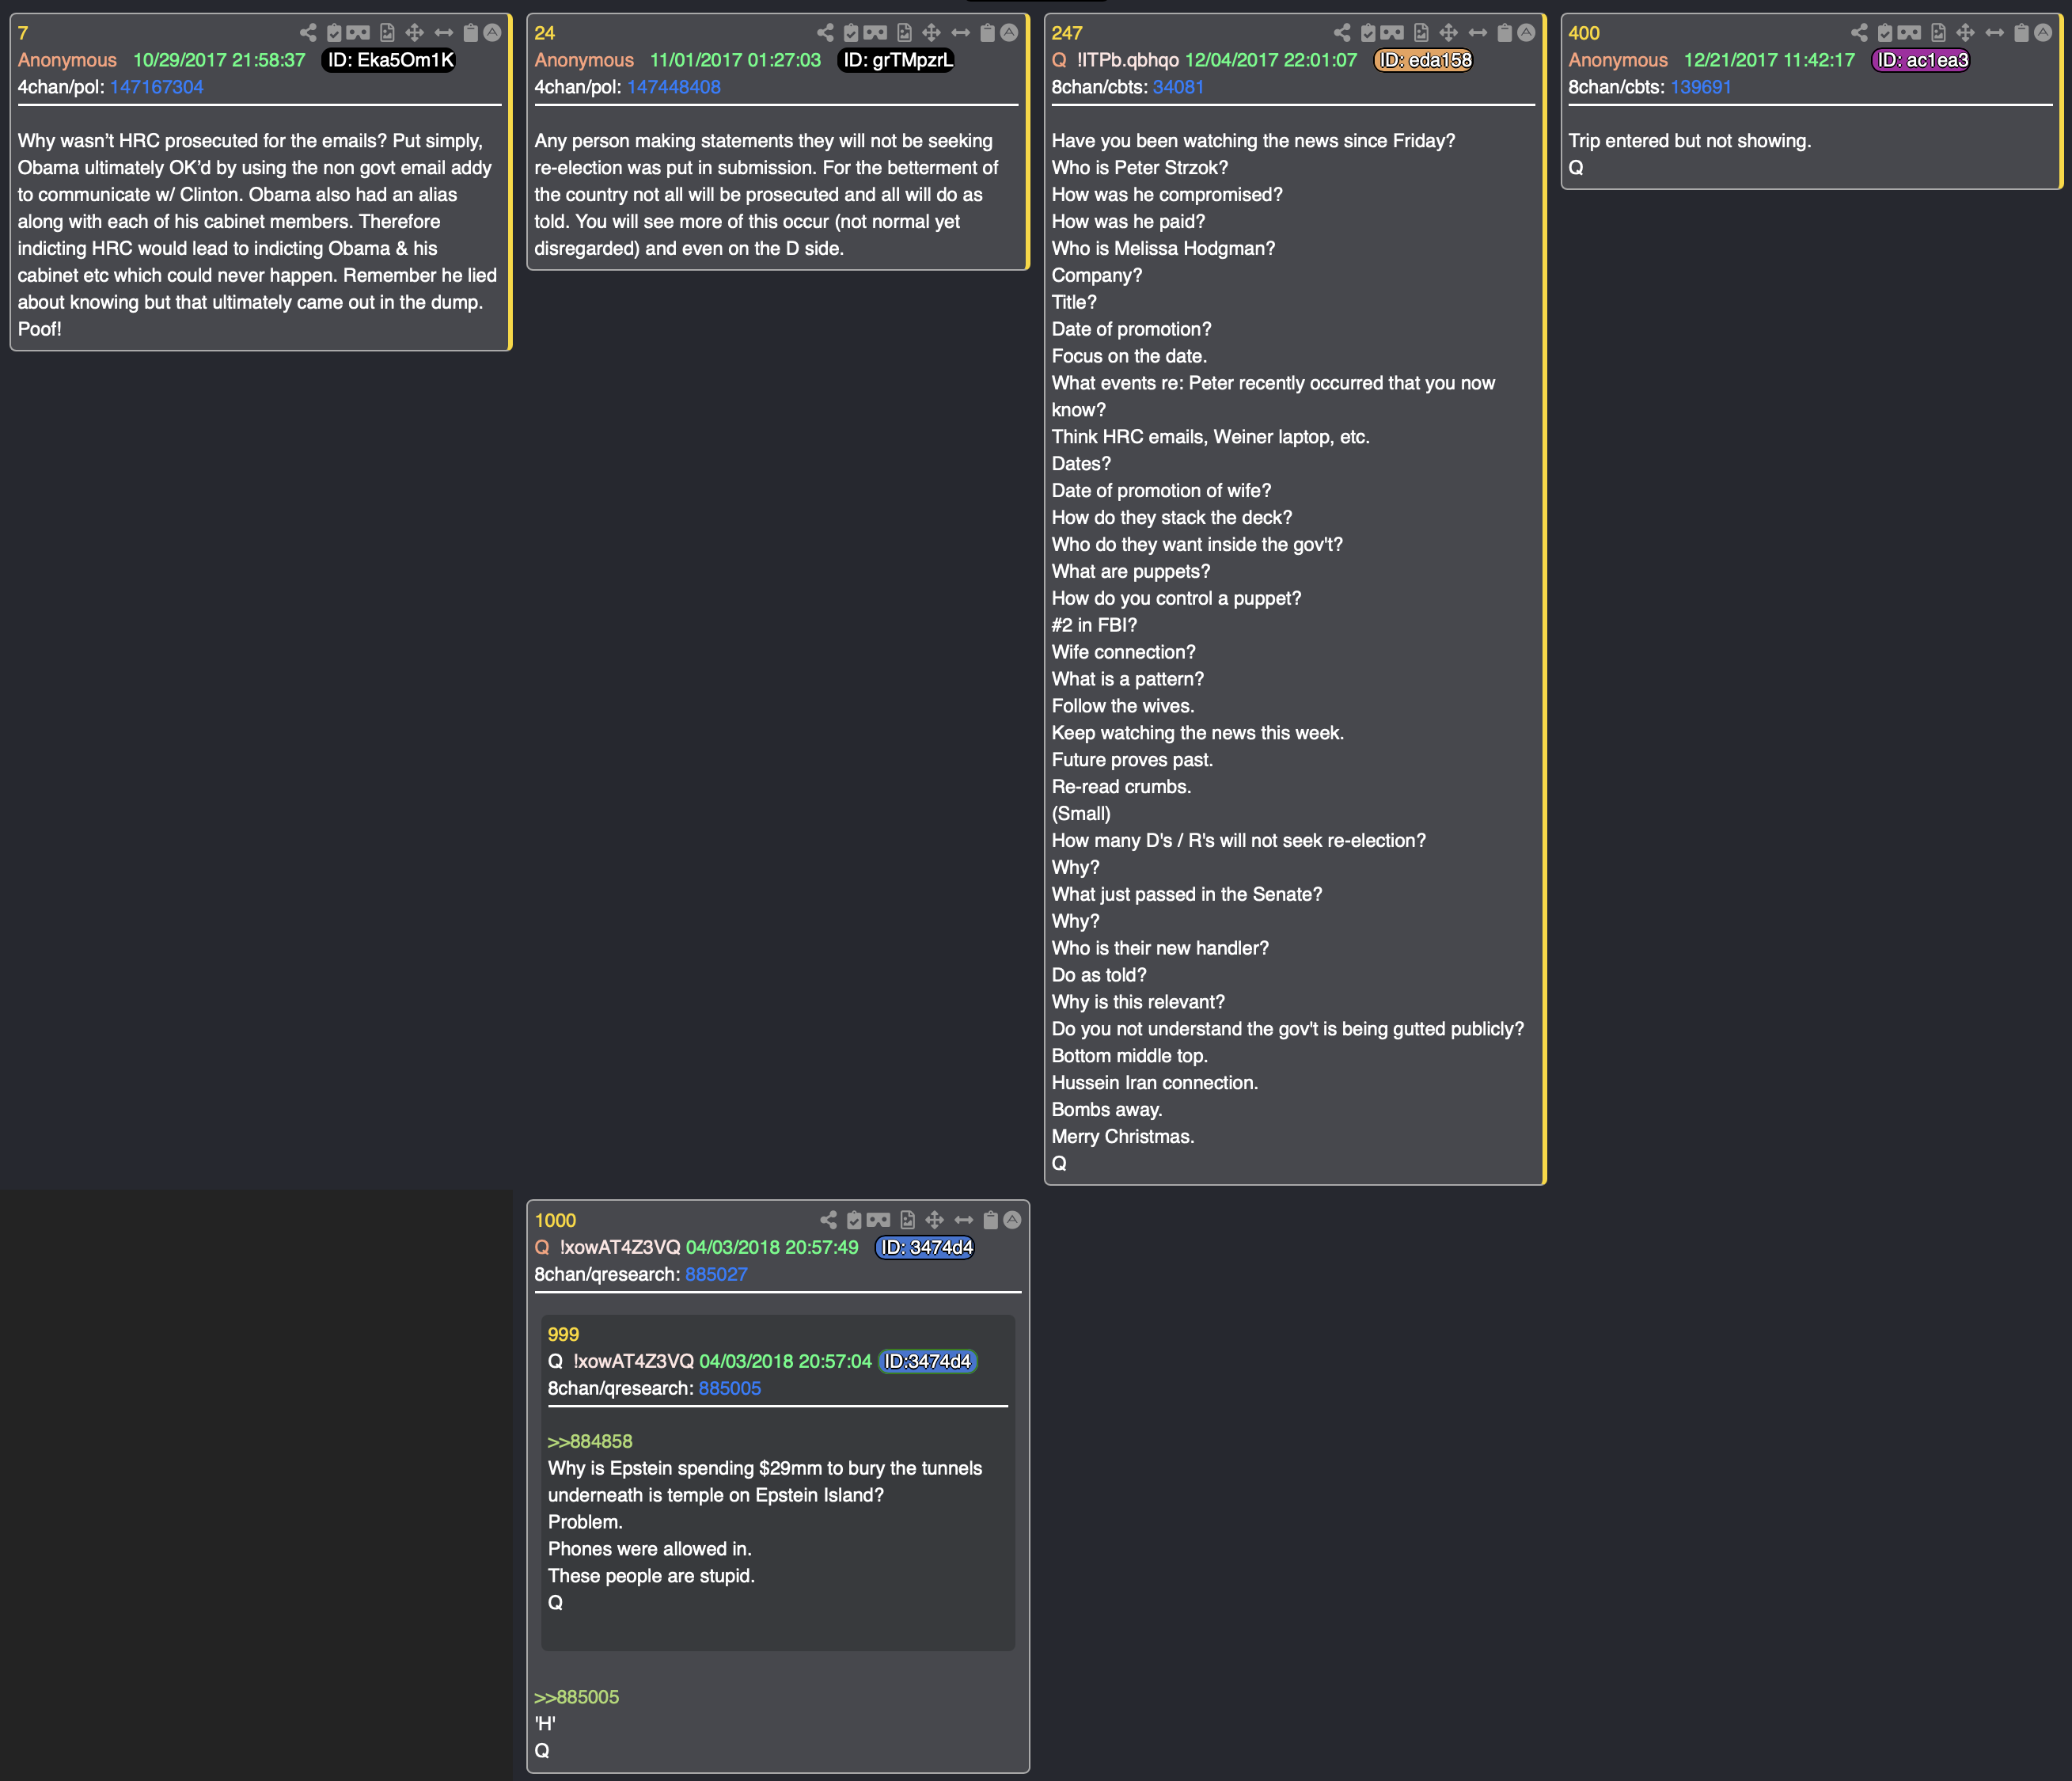Click post number 247
Screen dimensions: 2072x1781
[x=1067, y=33]
